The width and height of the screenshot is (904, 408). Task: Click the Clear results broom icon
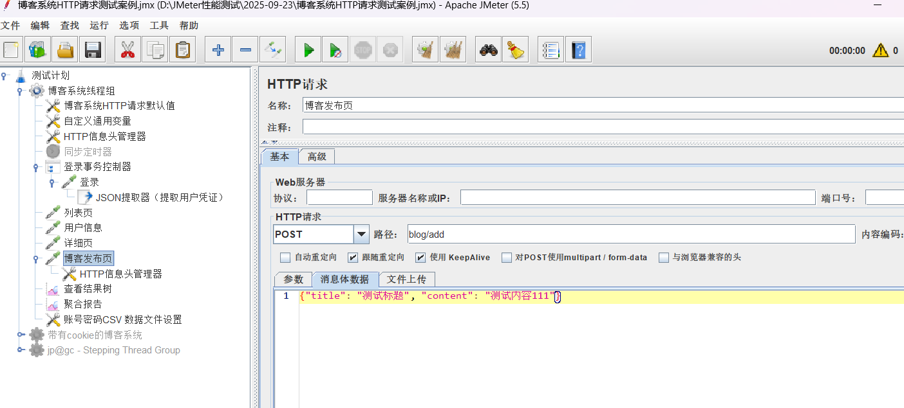pos(425,49)
